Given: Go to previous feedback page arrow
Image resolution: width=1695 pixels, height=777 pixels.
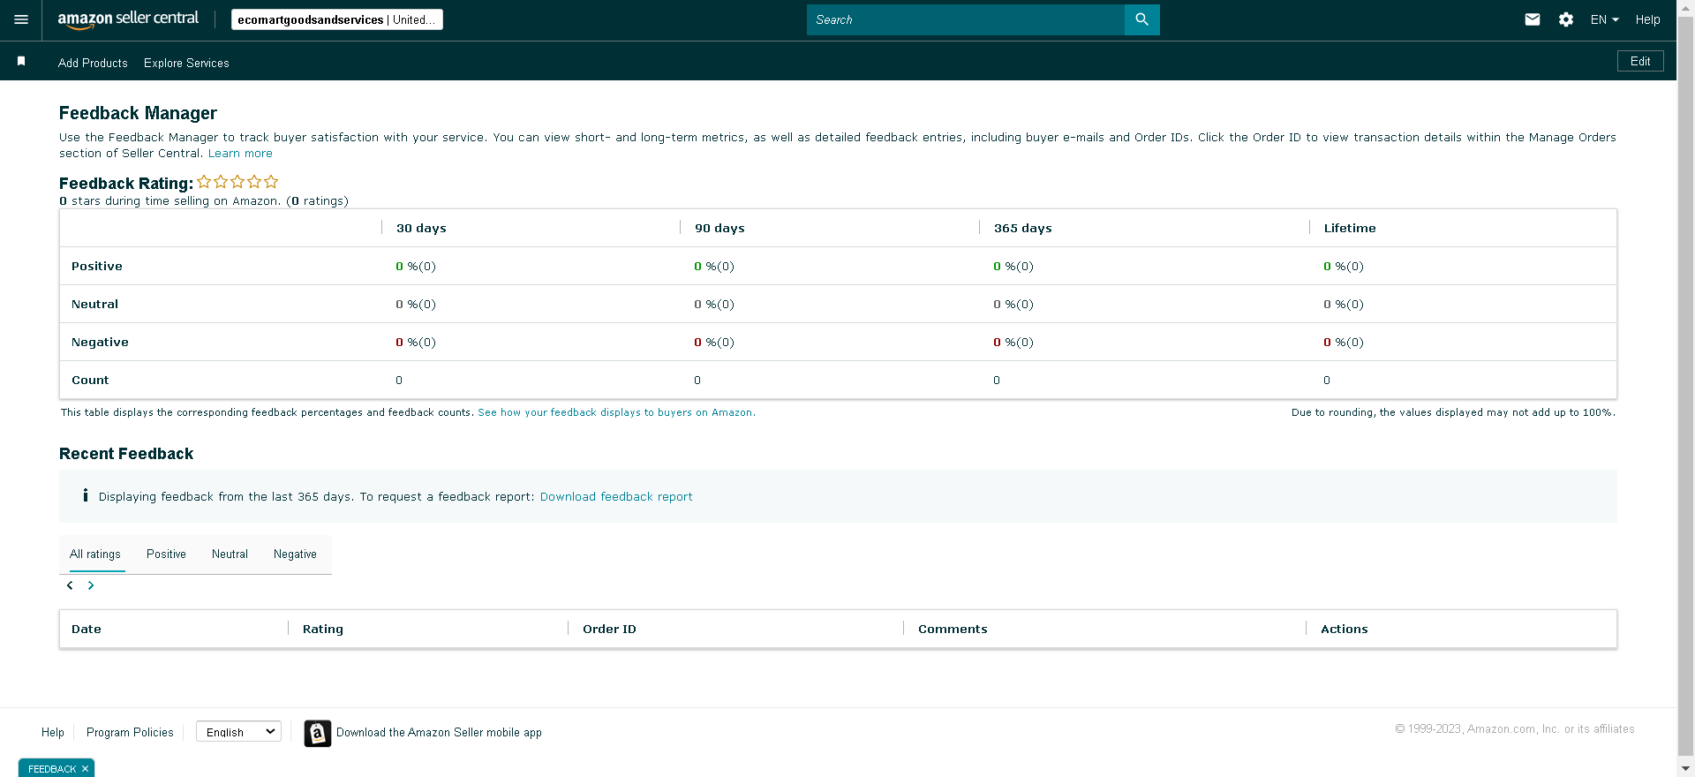Looking at the screenshot, I should (x=70, y=585).
